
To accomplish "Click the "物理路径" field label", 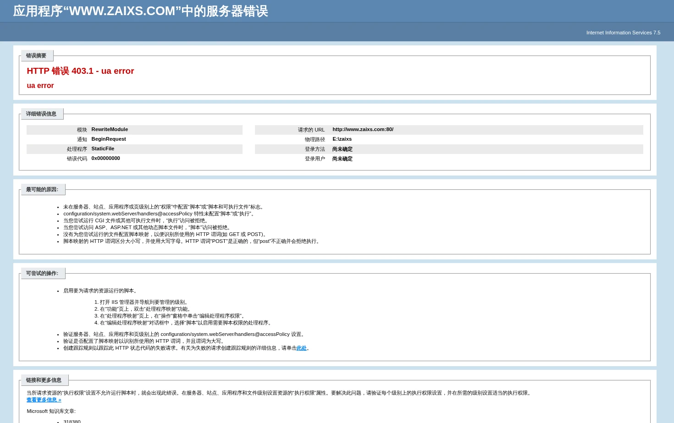I will click(315, 140).
